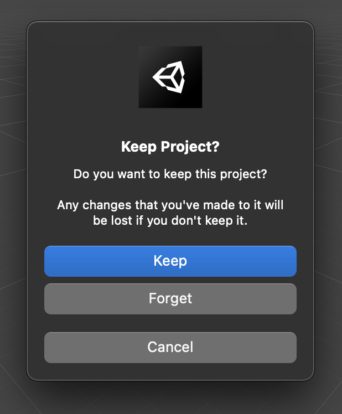This screenshot has width=342, height=414.
Task: Confirm keeping the project
Action: point(170,261)
